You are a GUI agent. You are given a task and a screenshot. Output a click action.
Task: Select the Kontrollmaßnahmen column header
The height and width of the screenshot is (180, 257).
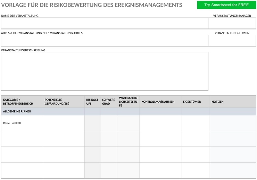point(160,102)
